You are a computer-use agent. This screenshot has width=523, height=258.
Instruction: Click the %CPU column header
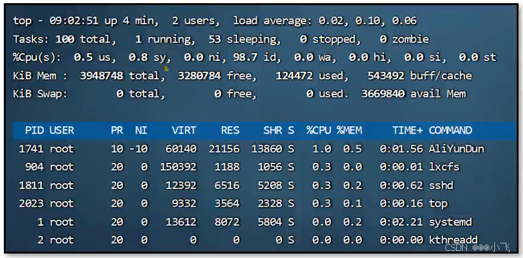click(319, 130)
